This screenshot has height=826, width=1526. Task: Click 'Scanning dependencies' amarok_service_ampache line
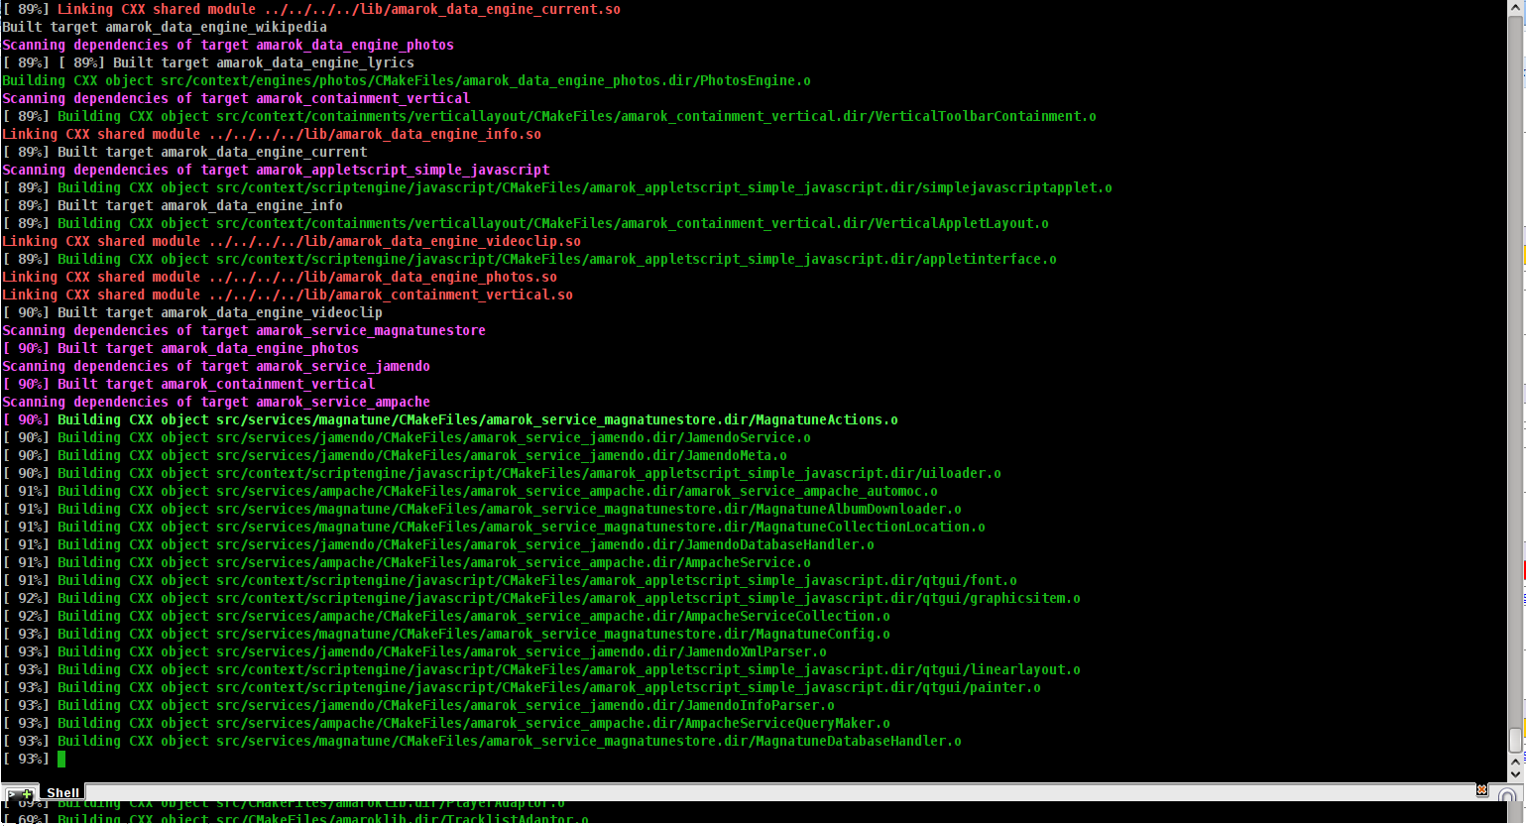pyautogui.click(x=216, y=402)
